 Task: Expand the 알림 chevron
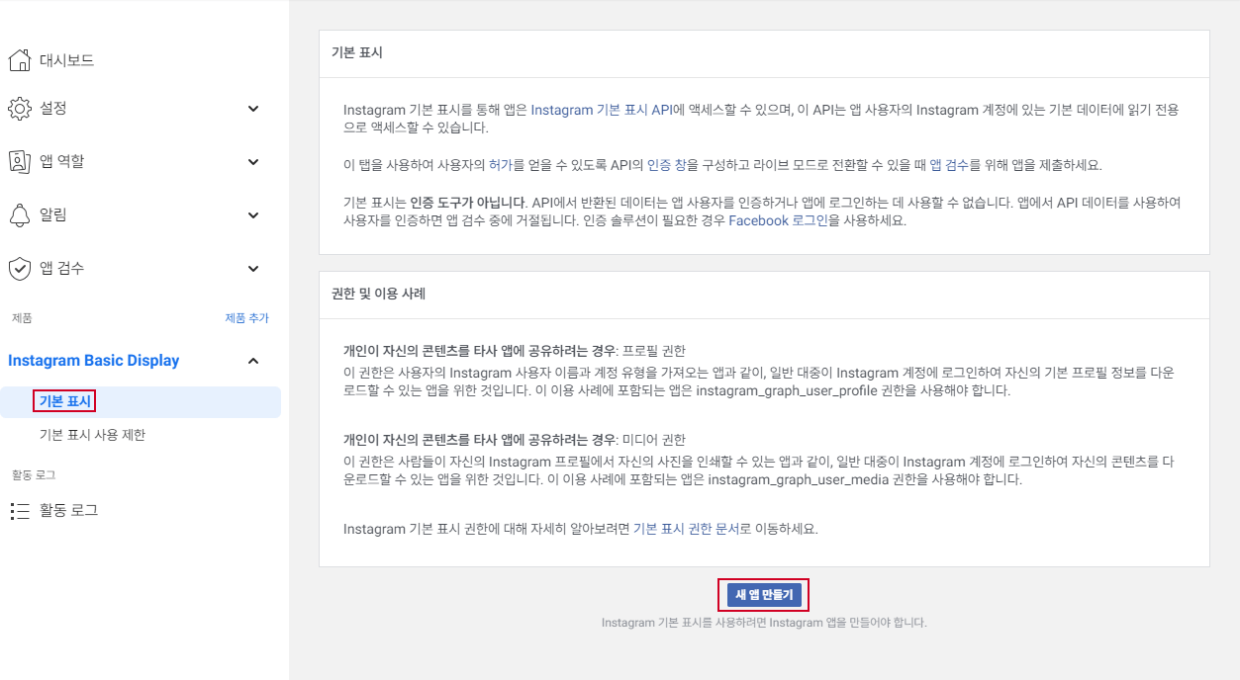[x=253, y=215]
